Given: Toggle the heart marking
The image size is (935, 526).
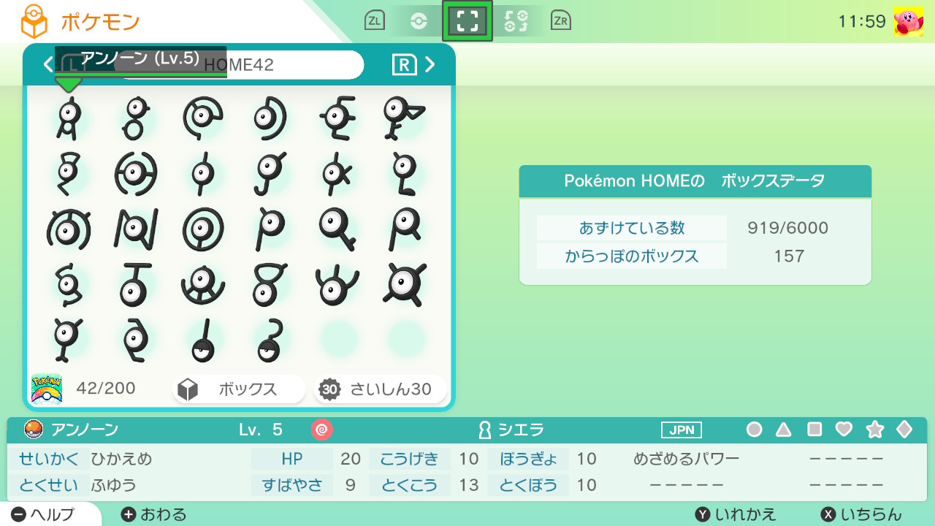Looking at the screenshot, I should [844, 430].
